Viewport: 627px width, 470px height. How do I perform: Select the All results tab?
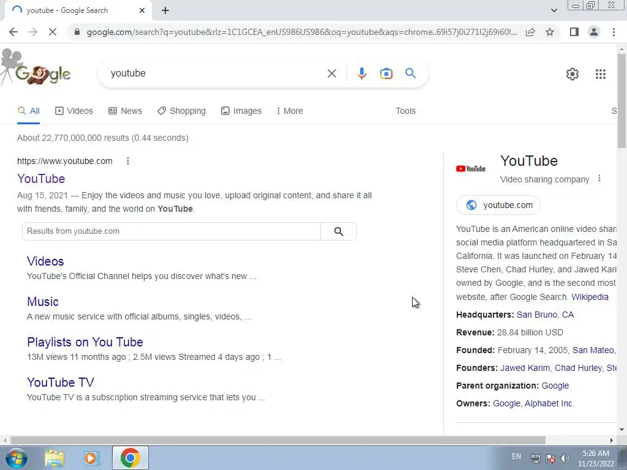[28, 111]
